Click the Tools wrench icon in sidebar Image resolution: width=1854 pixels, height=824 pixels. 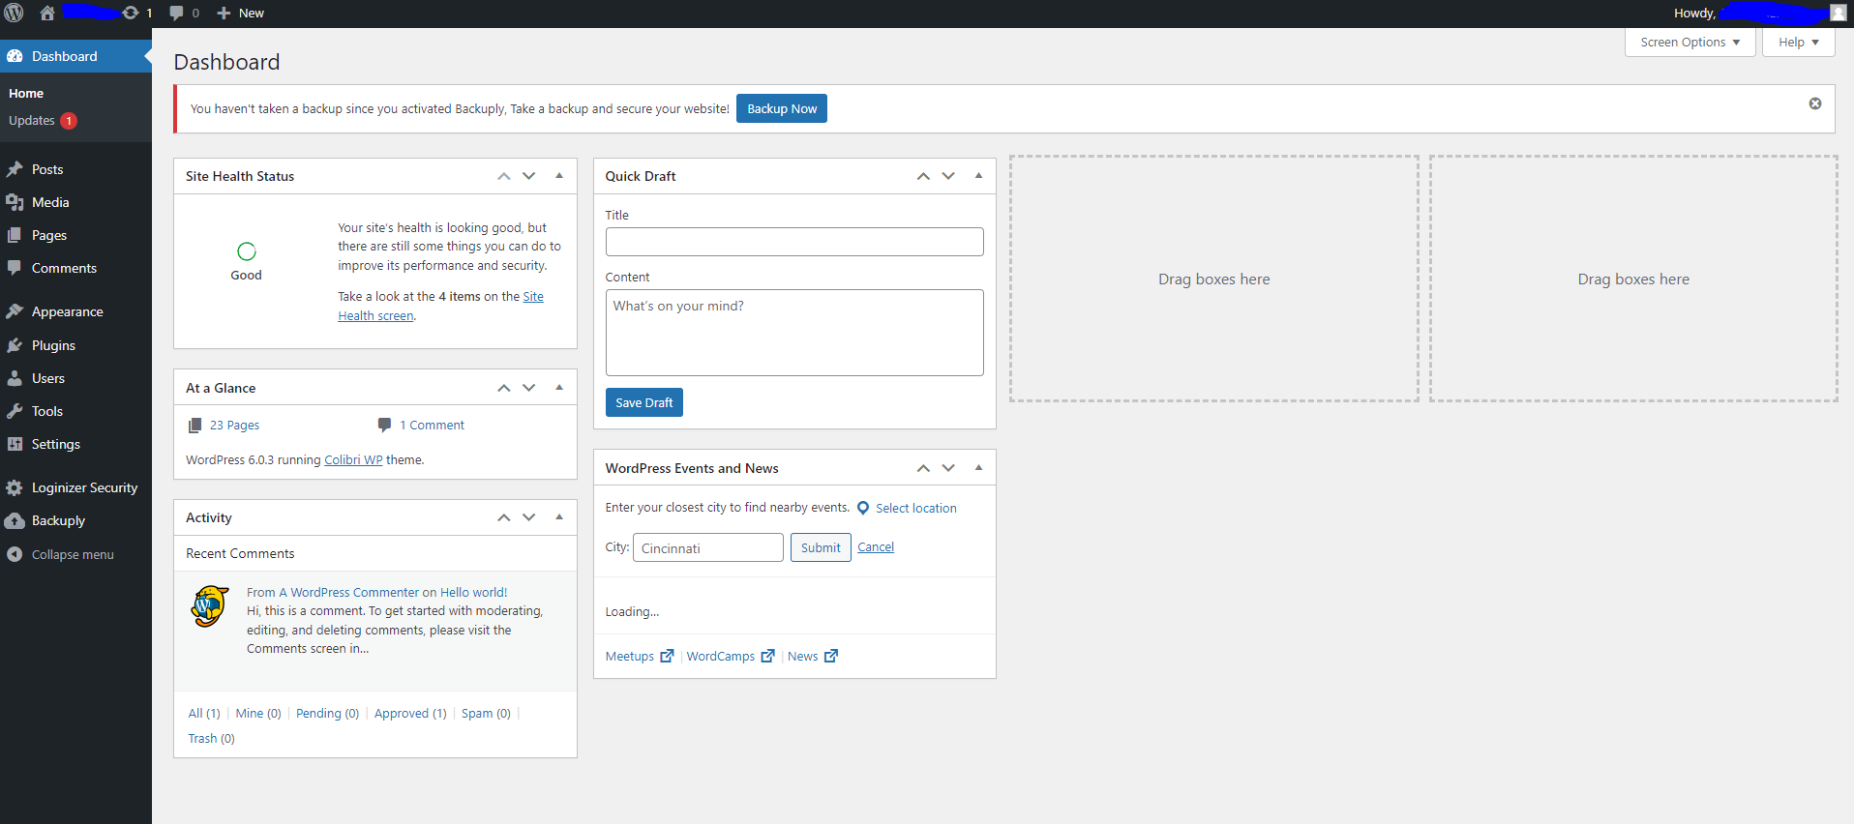click(x=15, y=411)
